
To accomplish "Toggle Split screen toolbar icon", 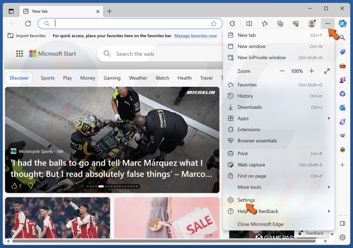I will tap(249, 23).
